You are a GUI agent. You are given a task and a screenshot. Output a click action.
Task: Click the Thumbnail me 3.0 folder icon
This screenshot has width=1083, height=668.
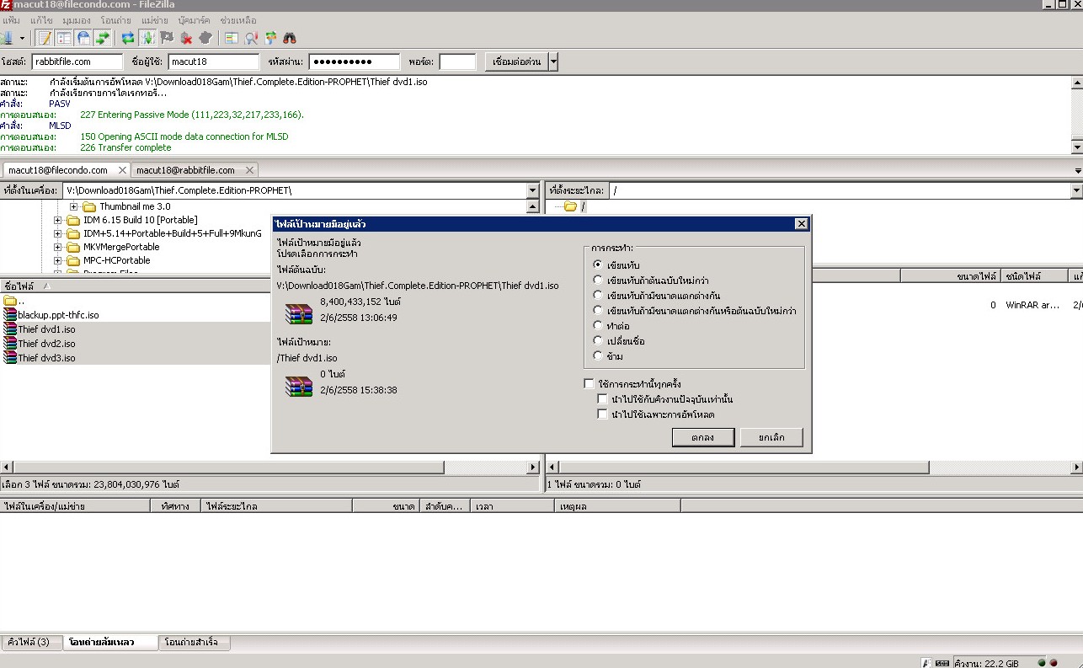(89, 206)
